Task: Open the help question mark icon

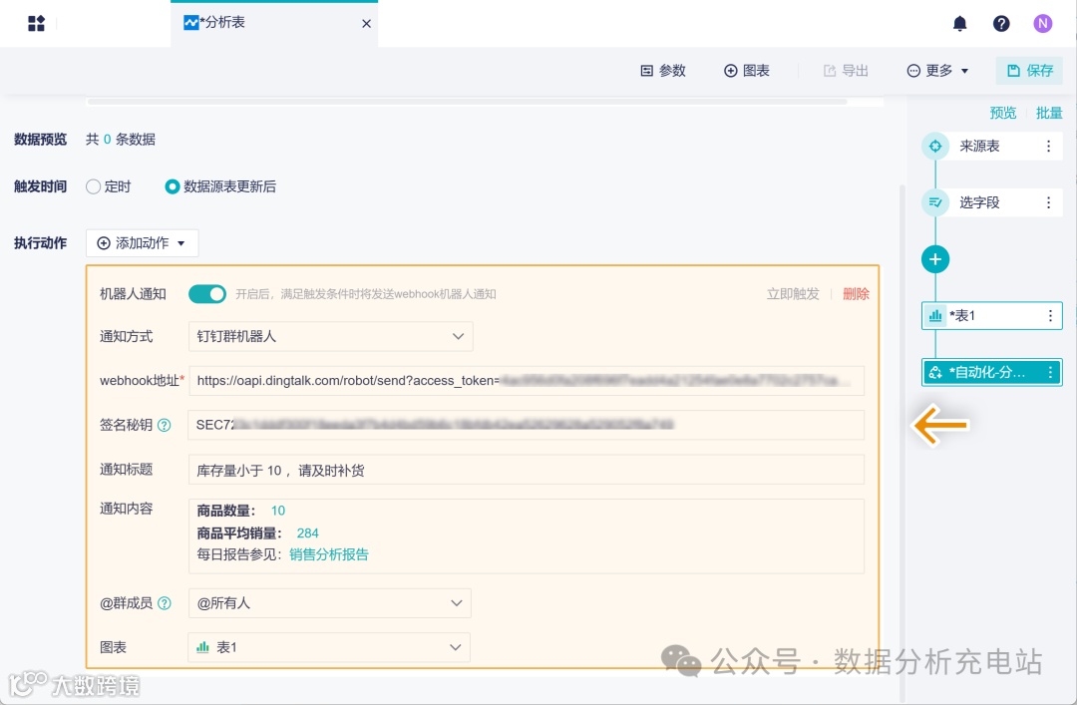Action: click(x=1001, y=24)
